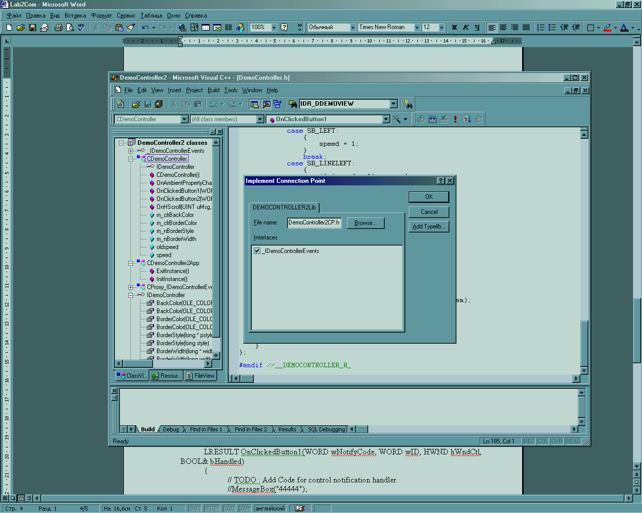Click the Add Typelib... button
Viewport: 642px width, 513px height.
429,226
